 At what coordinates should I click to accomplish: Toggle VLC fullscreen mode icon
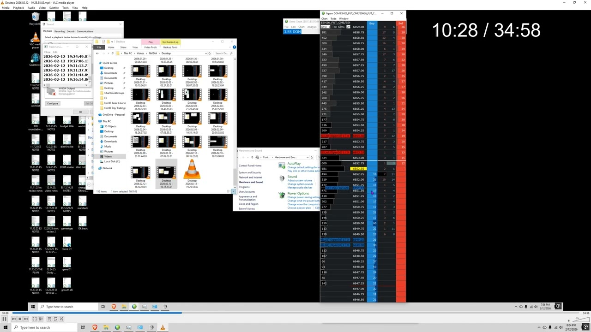tap(35, 319)
